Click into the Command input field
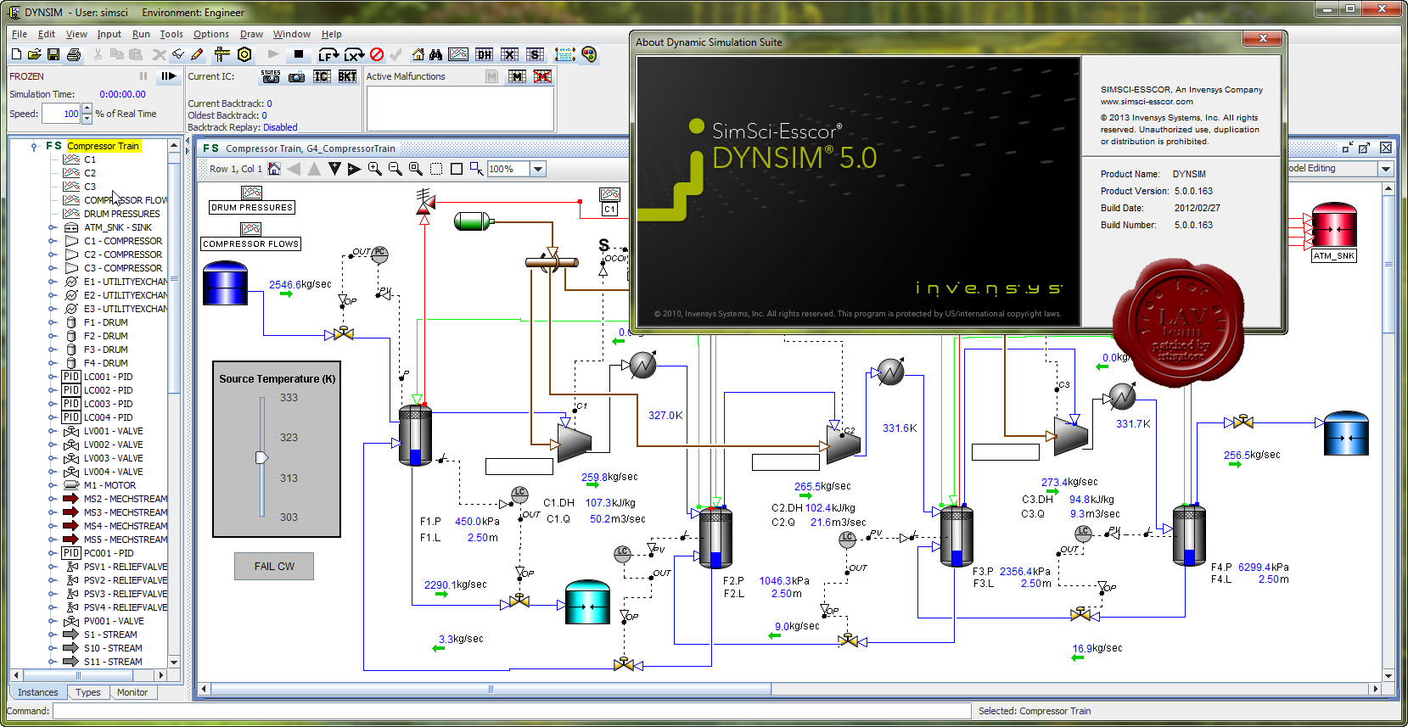This screenshot has height=727, width=1408. 512,711
